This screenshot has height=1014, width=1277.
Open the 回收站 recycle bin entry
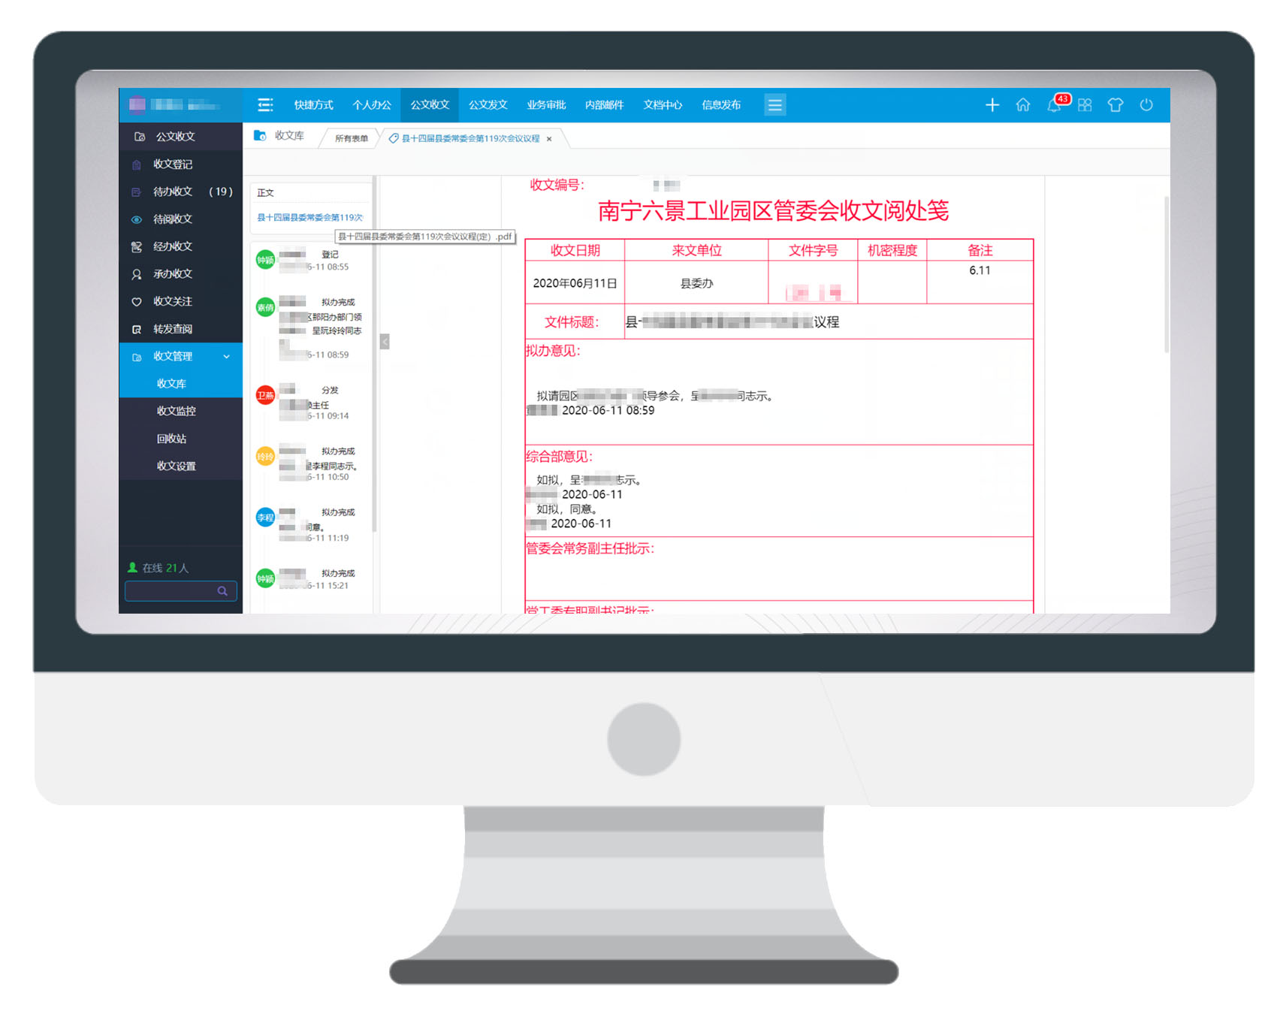[x=171, y=438]
